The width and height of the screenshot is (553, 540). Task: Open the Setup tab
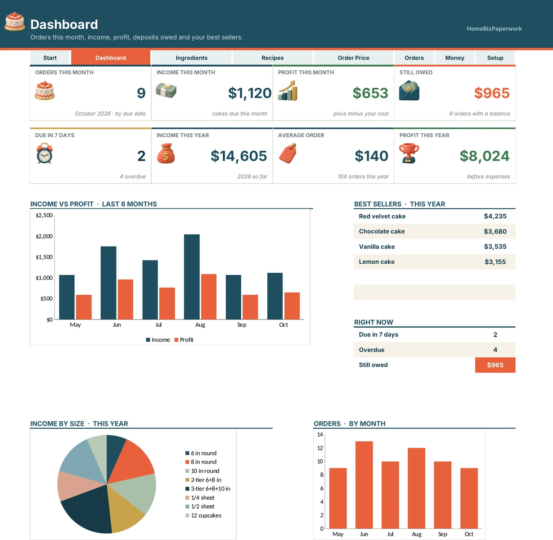pos(495,58)
